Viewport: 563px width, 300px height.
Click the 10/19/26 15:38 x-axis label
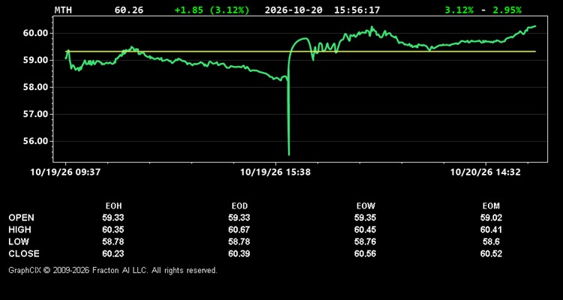click(275, 172)
